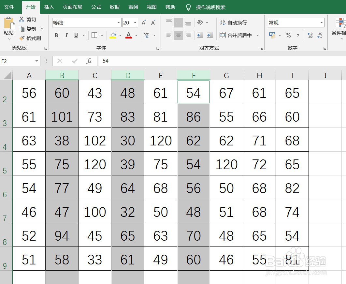Click 自动换行 wrap text button
The height and width of the screenshot is (284, 346).
[234, 22]
